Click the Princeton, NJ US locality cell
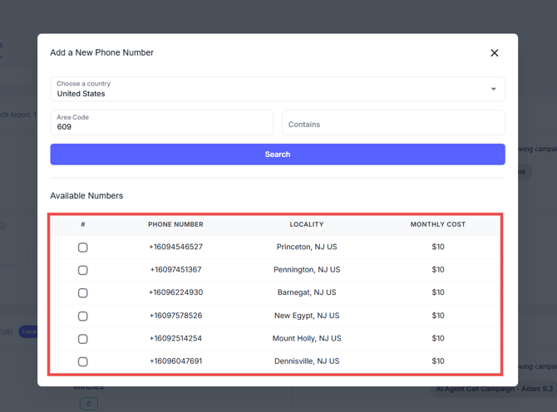557x412 pixels. point(307,247)
